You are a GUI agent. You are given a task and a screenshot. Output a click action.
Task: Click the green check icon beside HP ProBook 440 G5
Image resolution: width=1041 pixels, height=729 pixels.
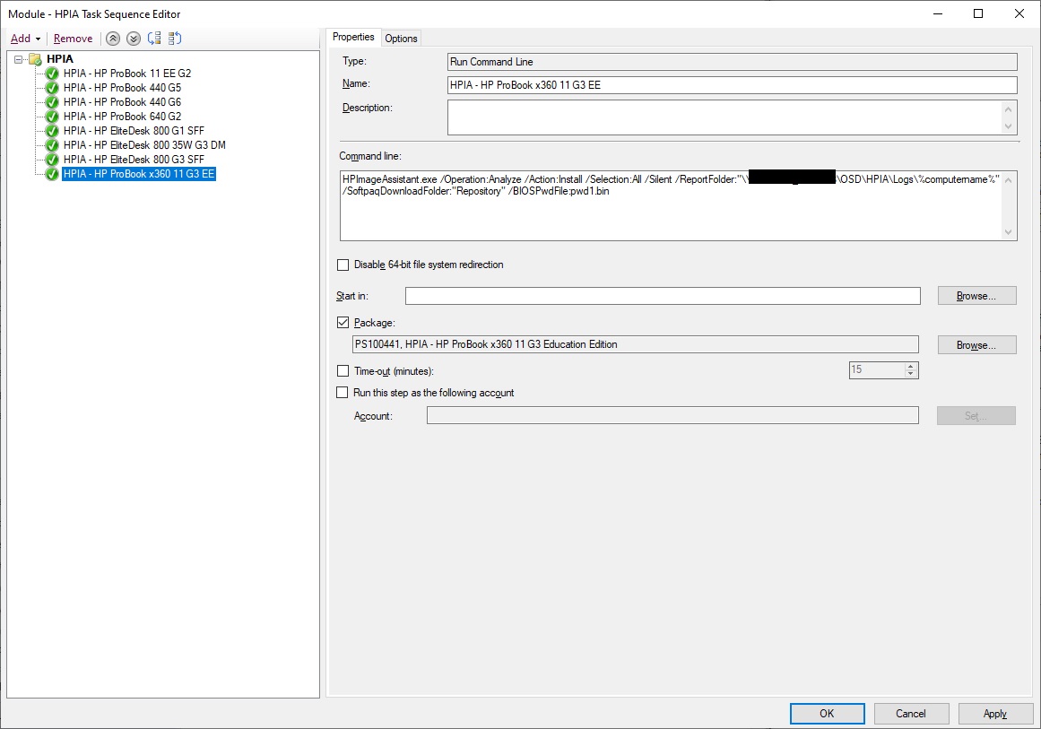tap(51, 87)
